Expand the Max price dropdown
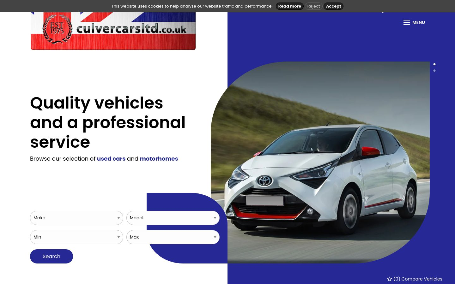The height and width of the screenshot is (284, 455). [173, 237]
